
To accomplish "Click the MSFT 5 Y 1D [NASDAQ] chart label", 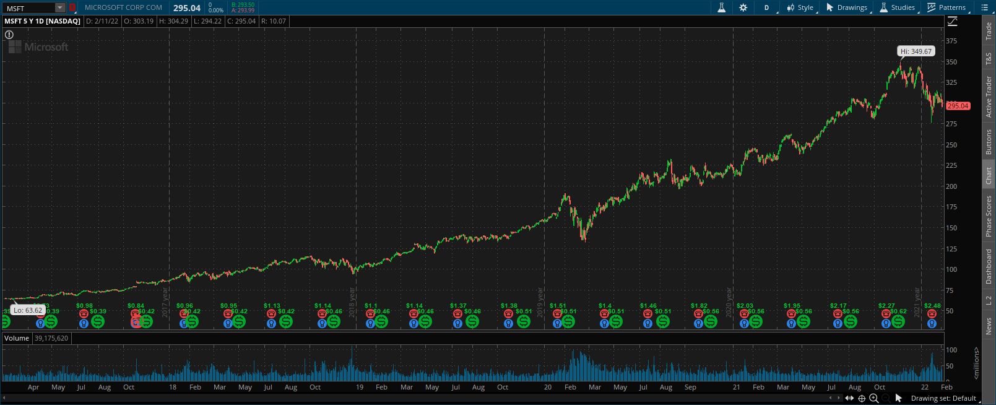I will click(42, 21).
